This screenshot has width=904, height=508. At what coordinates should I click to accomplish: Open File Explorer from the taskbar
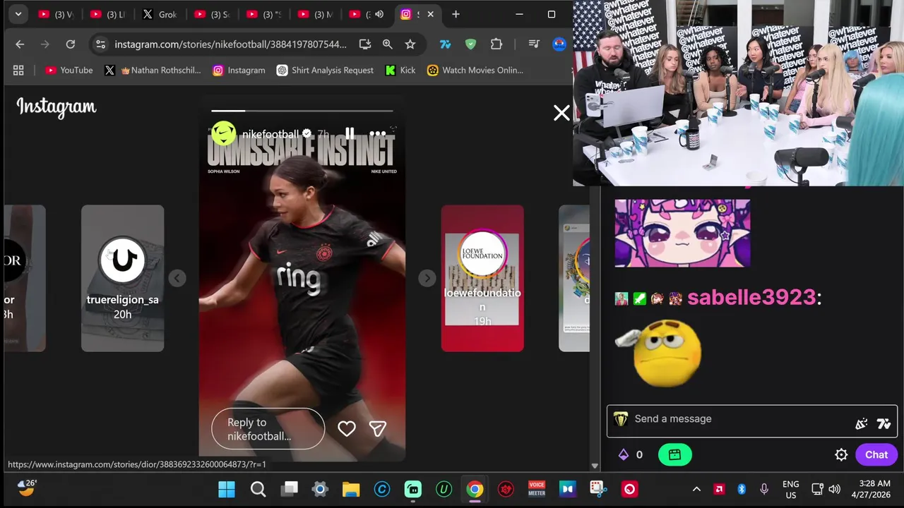pyautogui.click(x=351, y=489)
